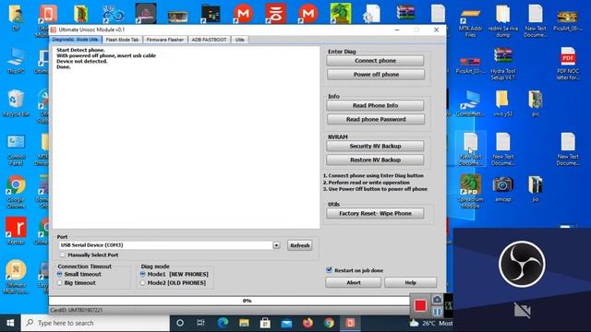Click the Windows Start button
The height and width of the screenshot is (332, 591).
tap(10, 323)
